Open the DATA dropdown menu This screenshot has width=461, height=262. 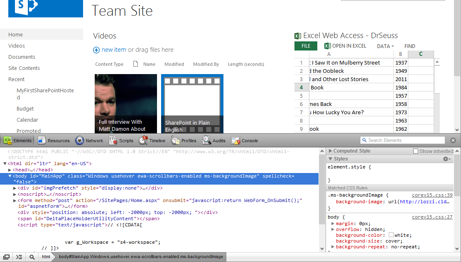pyautogui.click(x=385, y=46)
